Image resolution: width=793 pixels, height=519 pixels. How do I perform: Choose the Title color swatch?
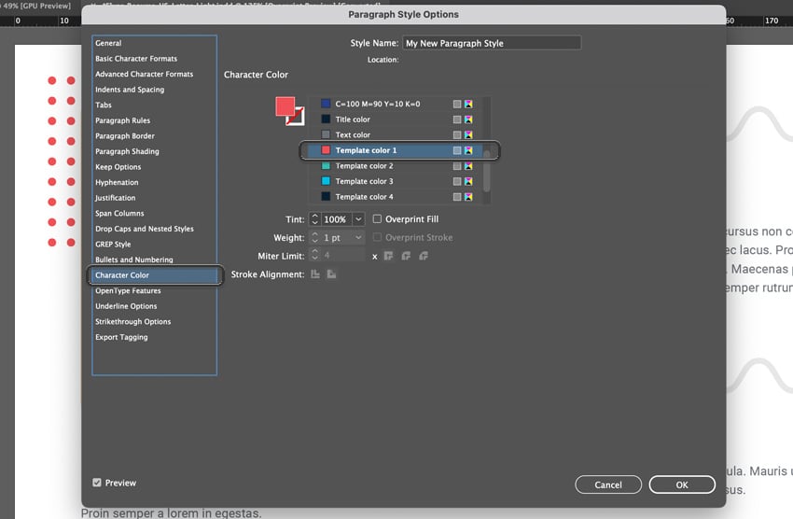[x=395, y=119]
